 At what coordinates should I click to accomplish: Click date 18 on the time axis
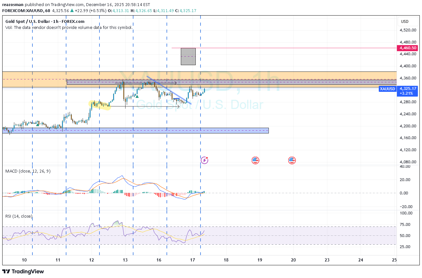(x=226, y=260)
